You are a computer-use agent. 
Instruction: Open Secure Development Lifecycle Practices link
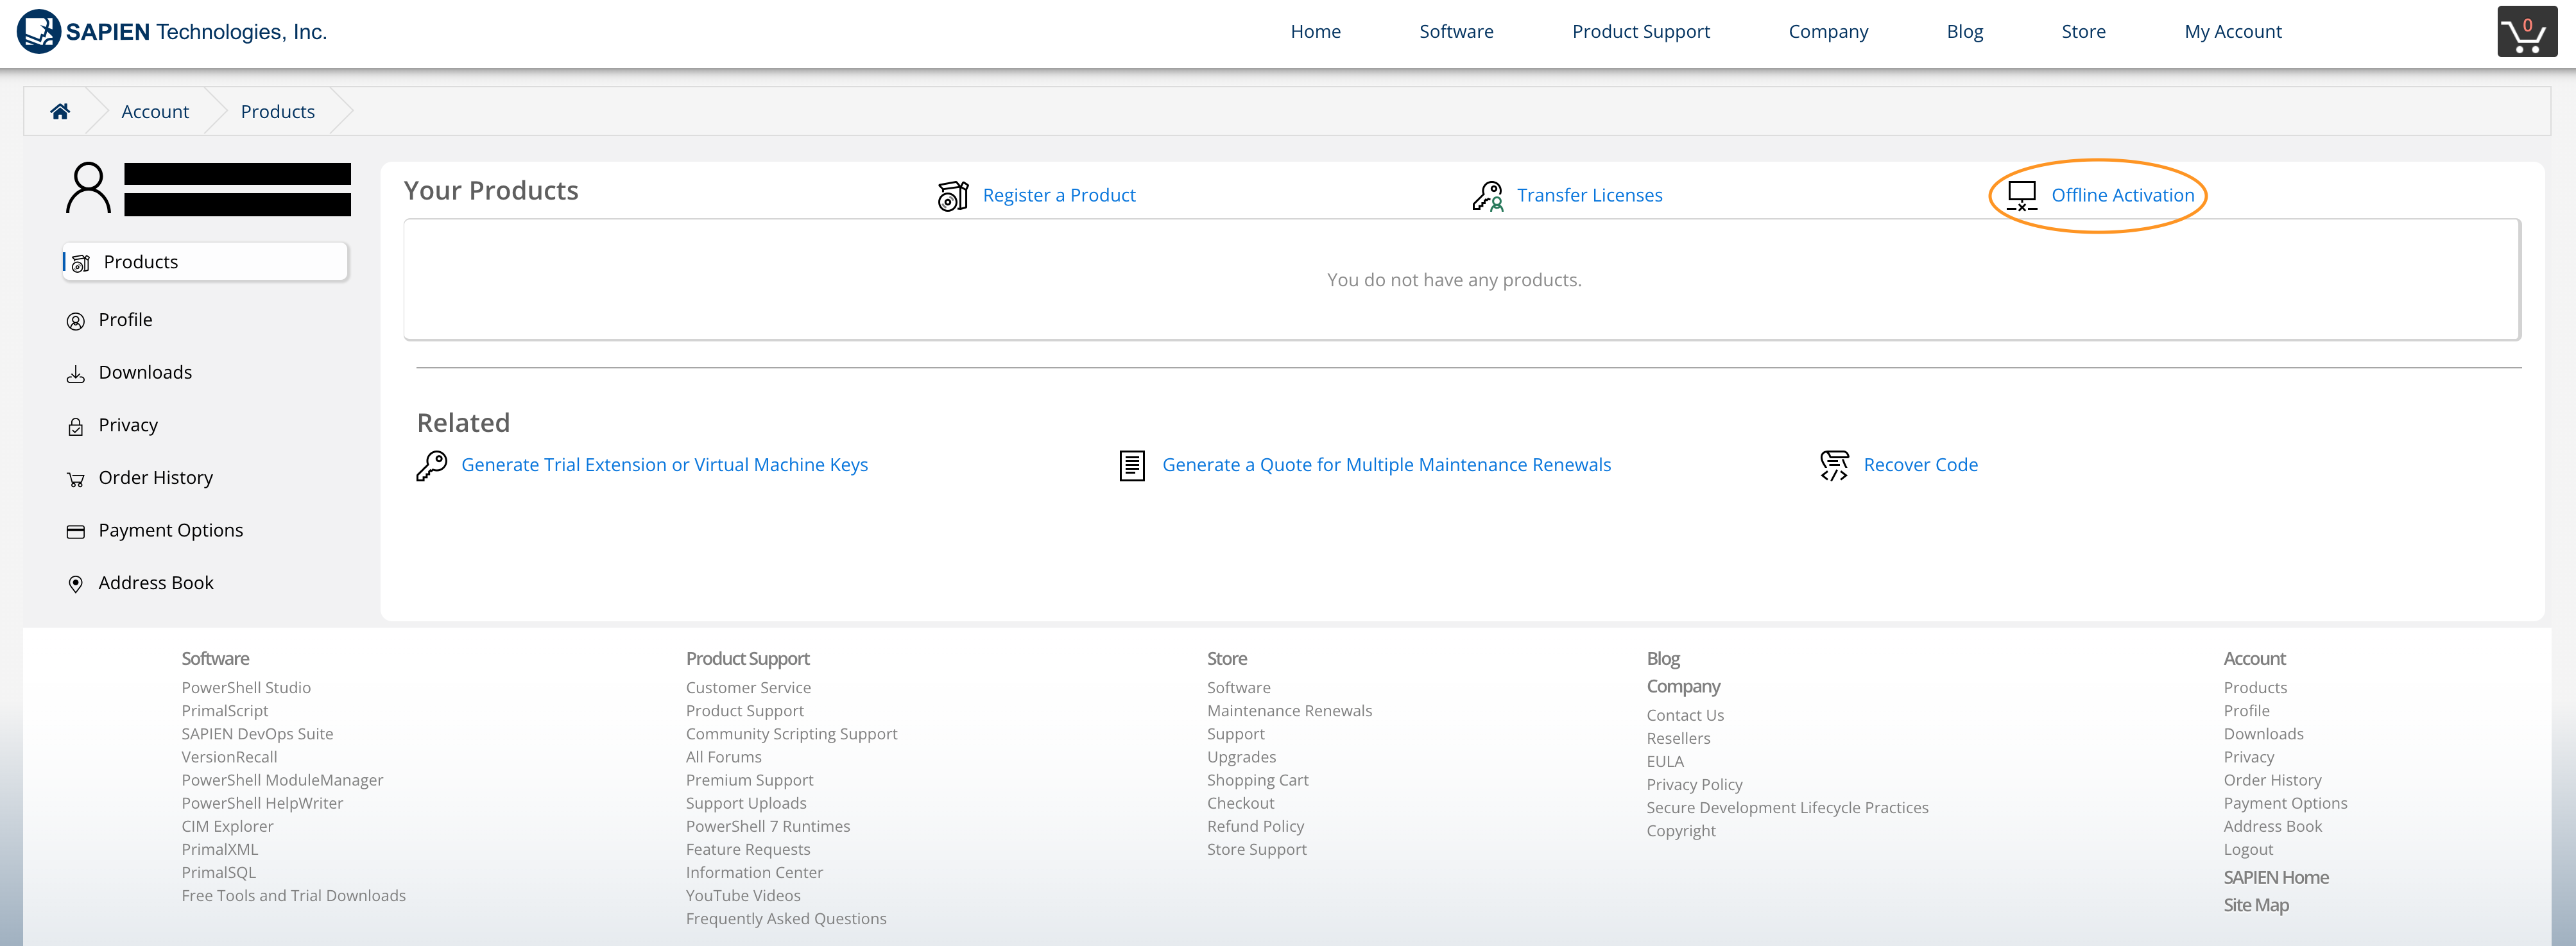1787,808
